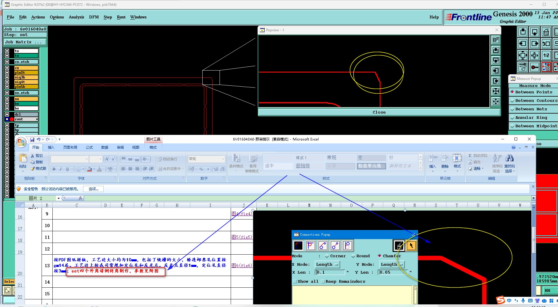Open the Genesis Analysis menu
The height and width of the screenshot is (307, 558).
[x=76, y=17]
